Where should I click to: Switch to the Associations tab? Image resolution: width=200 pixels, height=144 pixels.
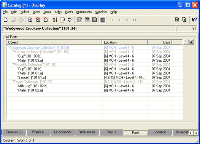click(62, 132)
